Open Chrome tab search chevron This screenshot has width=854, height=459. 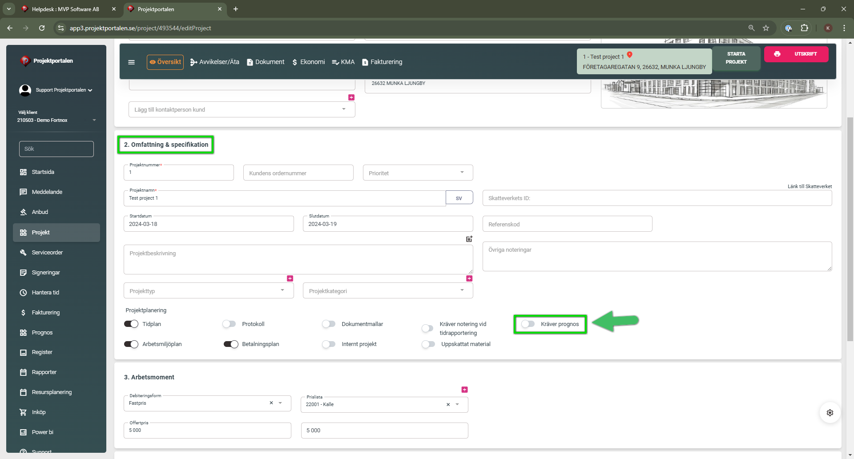9,9
